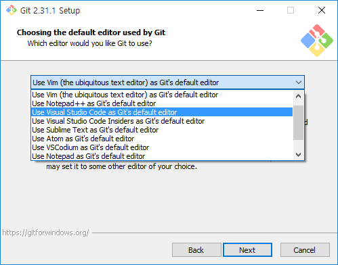
Task: Click 'Which editor would you like' text
Action: (89, 43)
